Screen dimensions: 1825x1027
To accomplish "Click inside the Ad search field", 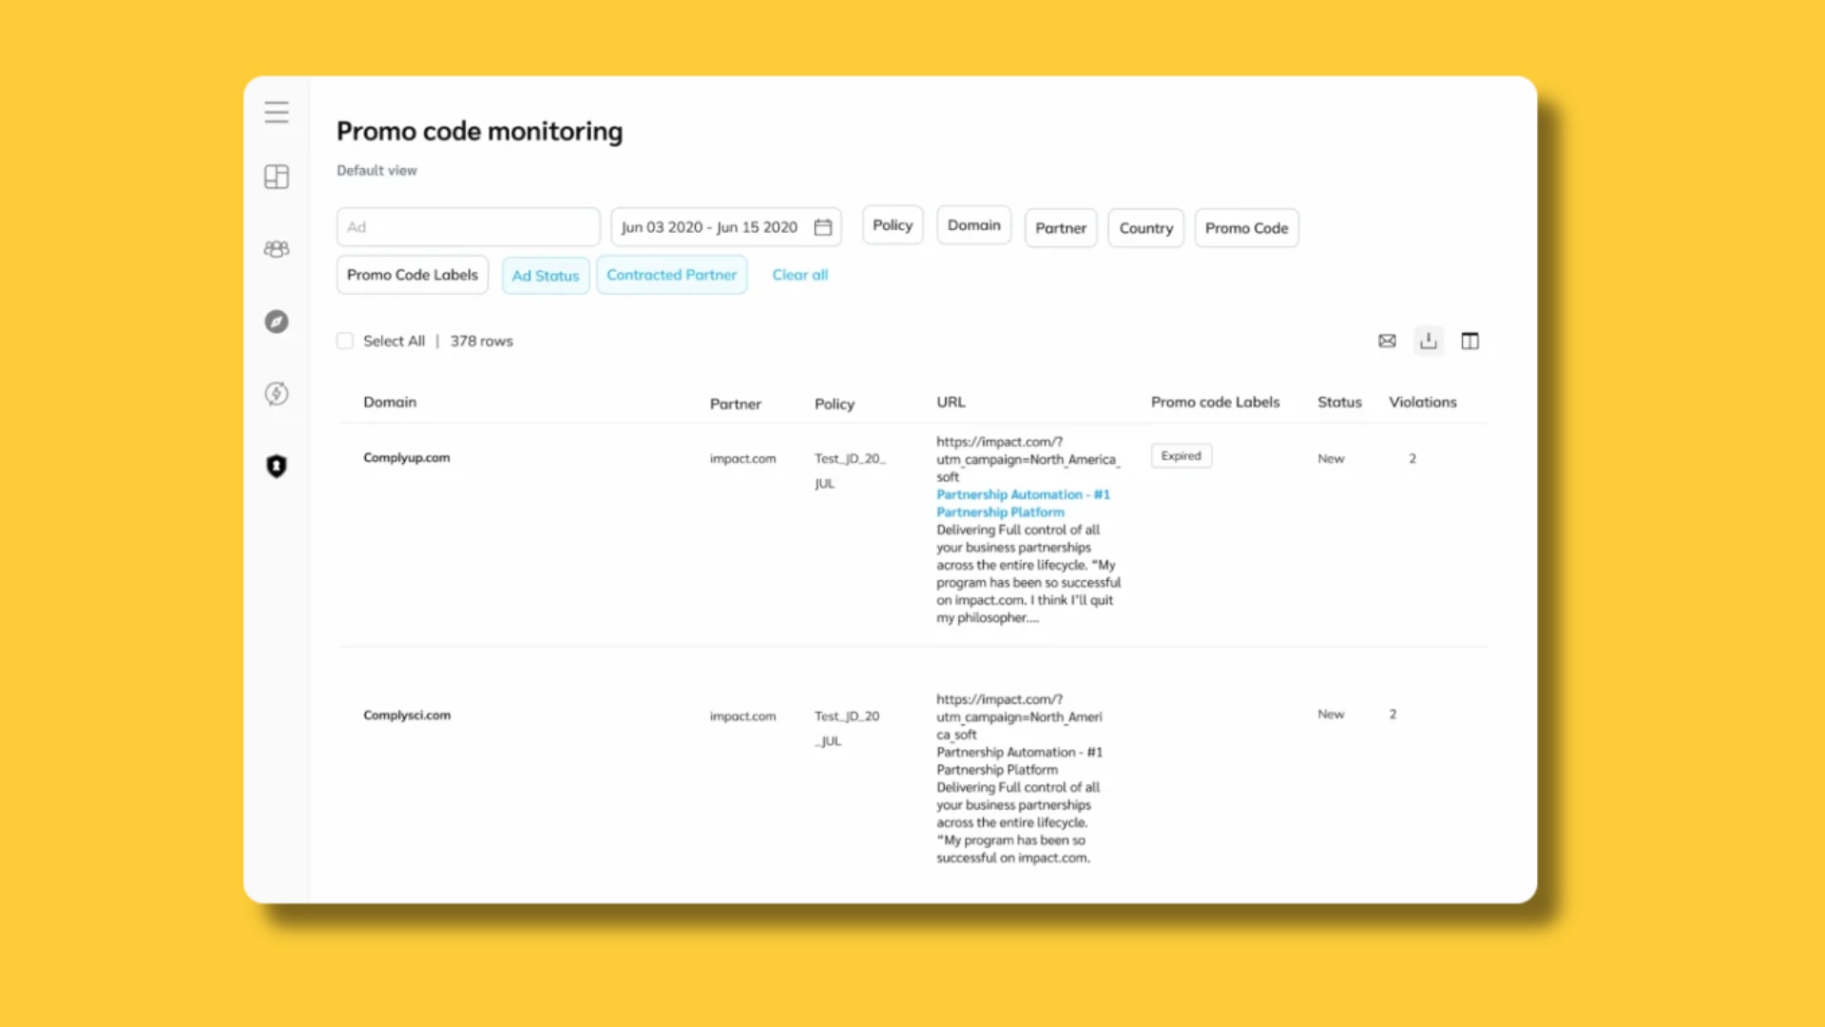I will click(468, 226).
